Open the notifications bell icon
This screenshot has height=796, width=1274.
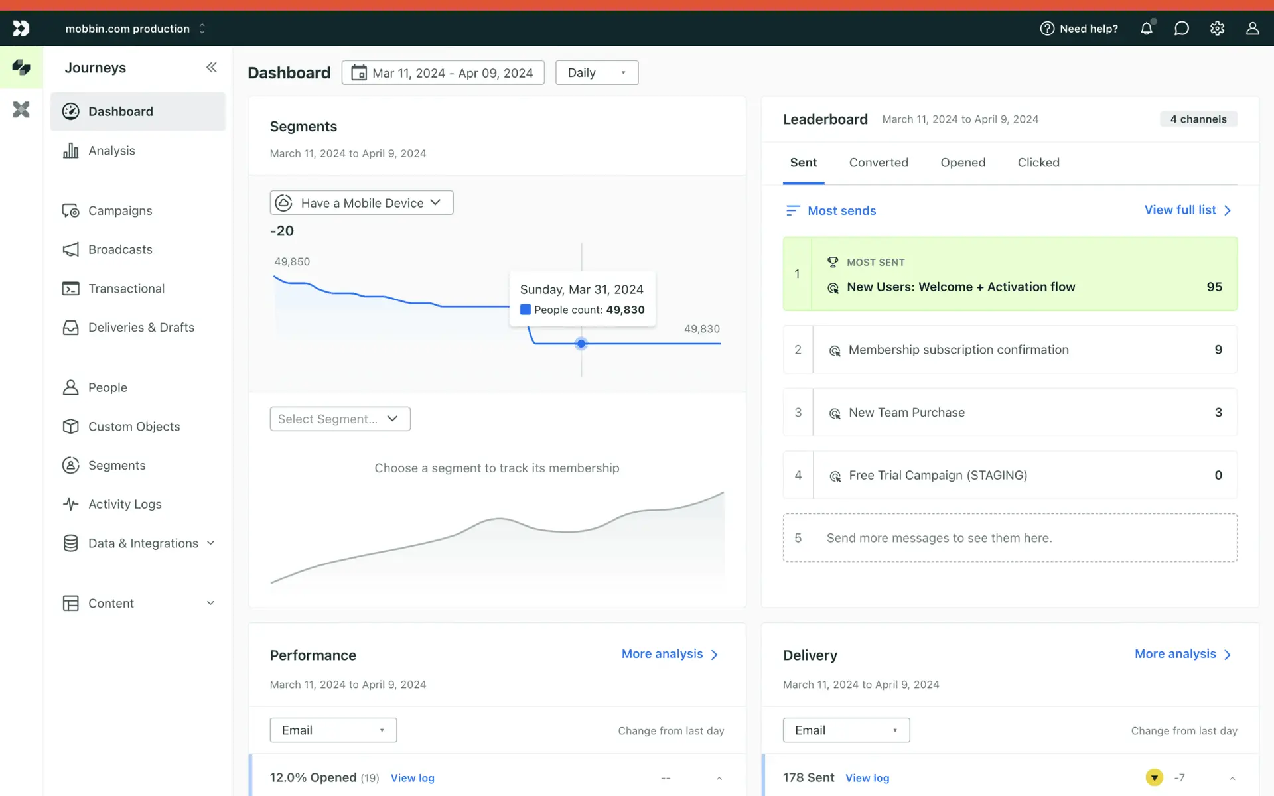point(1147,29)
